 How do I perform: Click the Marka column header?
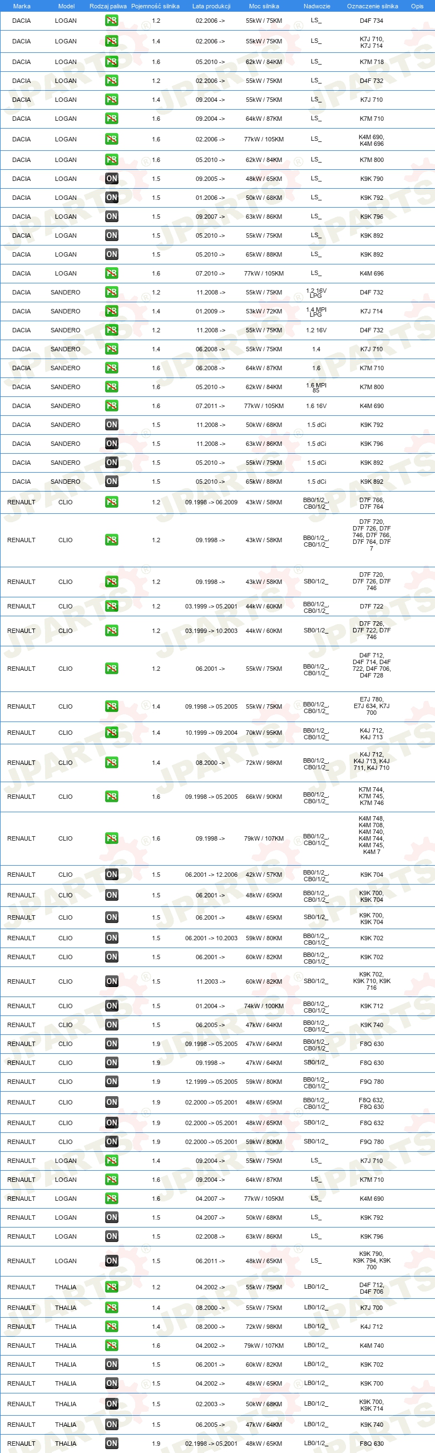21,6
